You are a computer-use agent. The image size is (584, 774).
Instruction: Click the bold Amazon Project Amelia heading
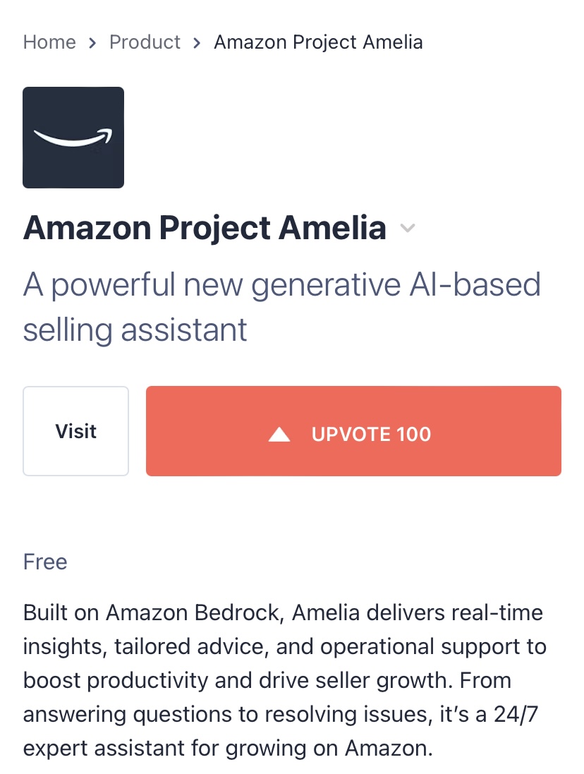205,228
